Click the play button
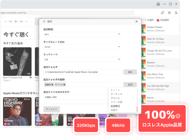 click(x=16, y=21)
